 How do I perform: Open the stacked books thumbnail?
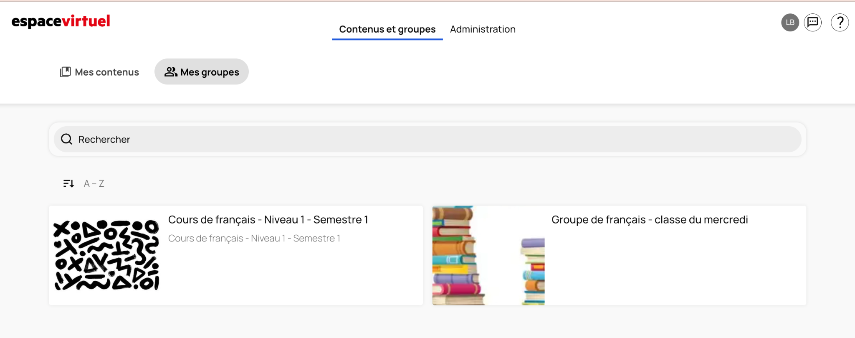[x=488, y=255]
